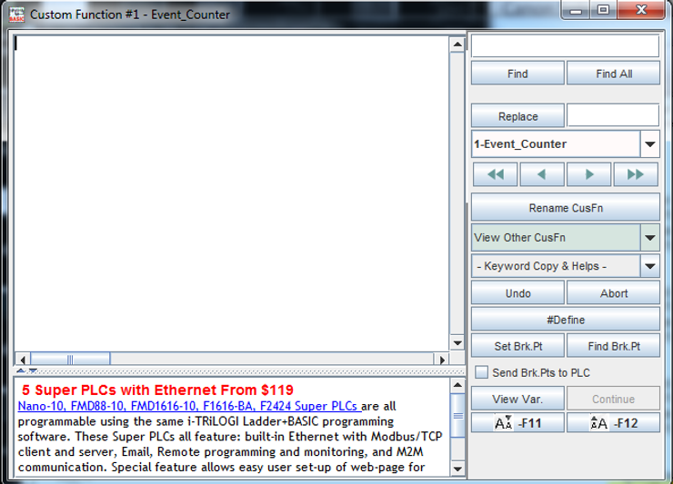Click help pane scrollbar down arrow
Screen dimensions: 673x484
click(x=457, y=469)
